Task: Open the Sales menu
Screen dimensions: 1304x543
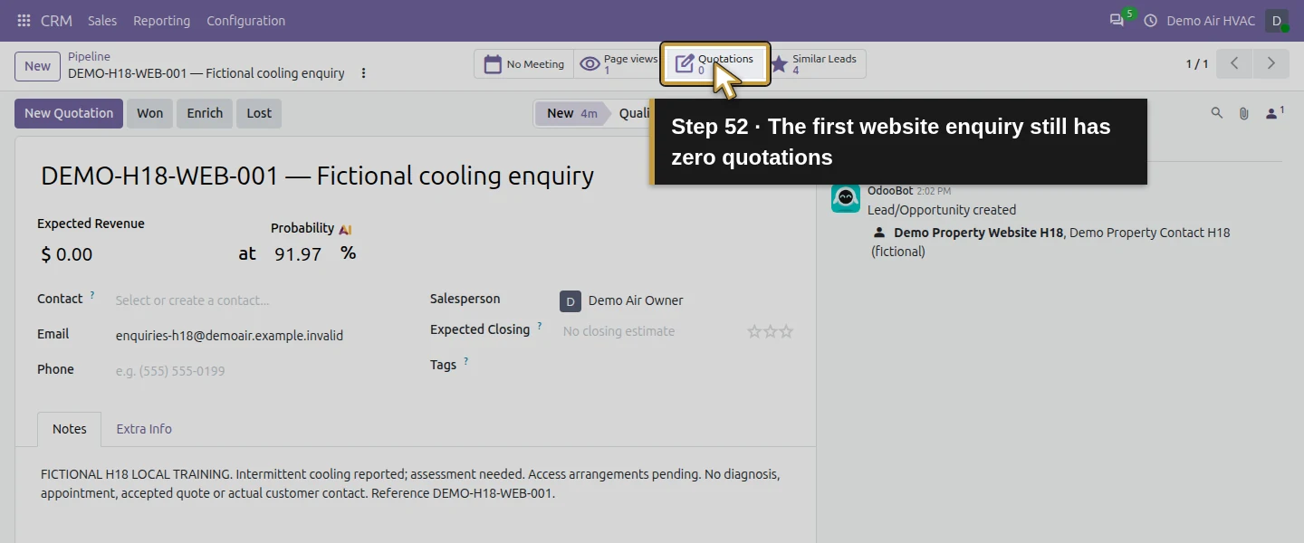Action: pyautogui.click(x=102, y=20)
